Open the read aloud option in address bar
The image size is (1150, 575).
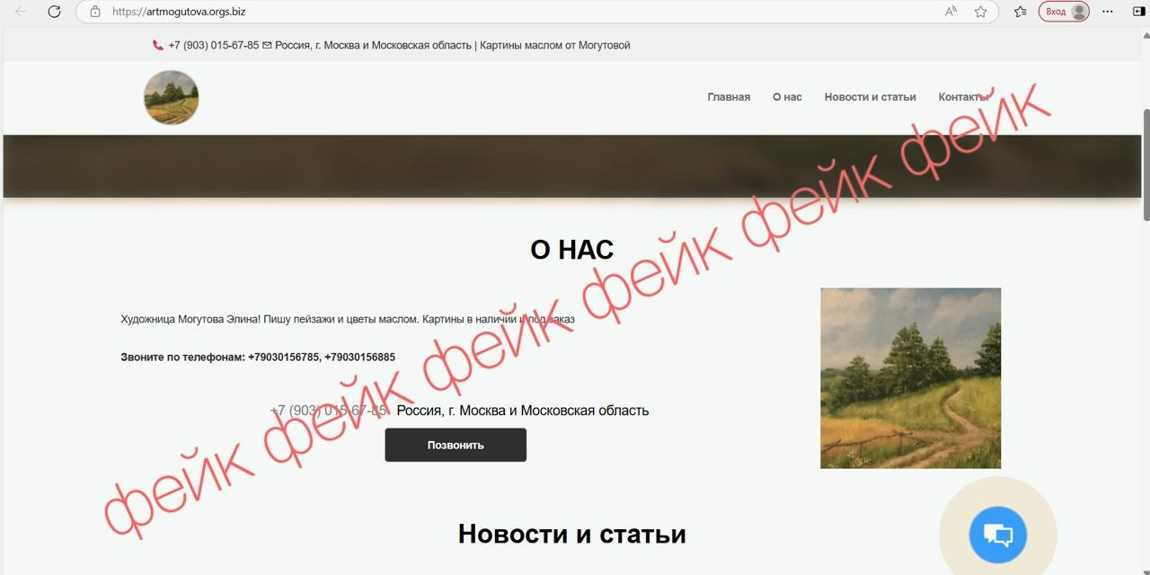pyautogui.click(x=951, y=12)
